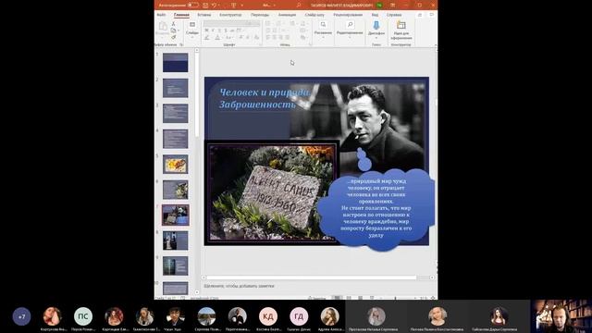Select slide 9 thumbnail
This screenshot has height=333, width=592.
175,265
